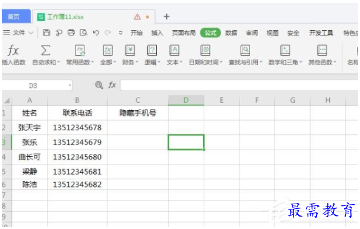Open the 查找与引用 lookup functions icon
The height and width of the screenshot is (229, 360).
click(x=245, y=50)
